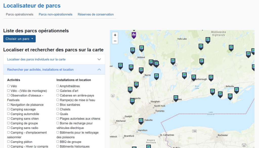259x148 pixels.
Task: Tick the Camping piéton checkbox
Action: click(8, 142)
